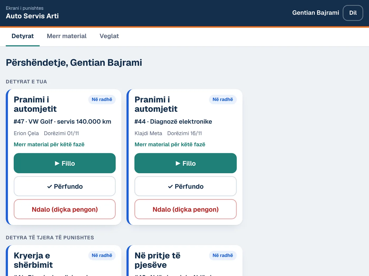Click 'DETYRA TË TJERA TË PUNISHTES' section heading

pos(50,238)
